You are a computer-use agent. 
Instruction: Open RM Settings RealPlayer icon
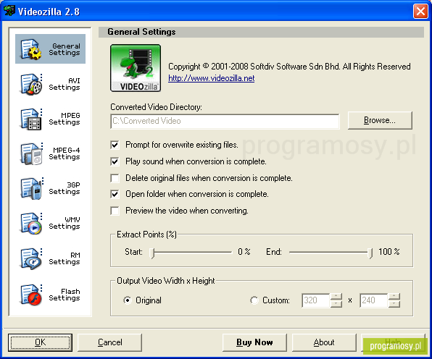31,259
